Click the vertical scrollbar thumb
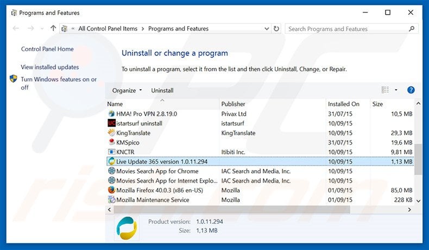The image size is (429, 250). [418, 159]
